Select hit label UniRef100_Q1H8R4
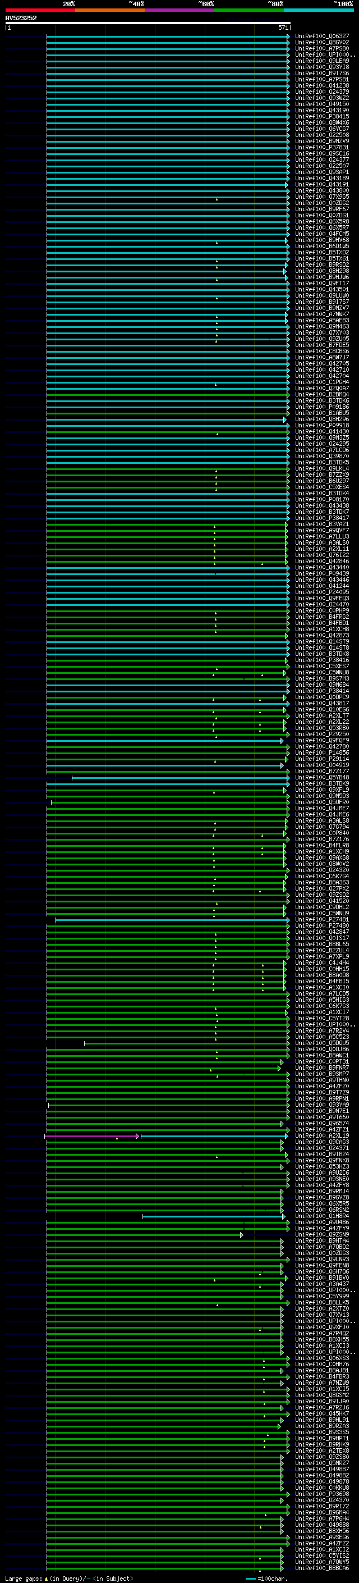 point(322,1216)
